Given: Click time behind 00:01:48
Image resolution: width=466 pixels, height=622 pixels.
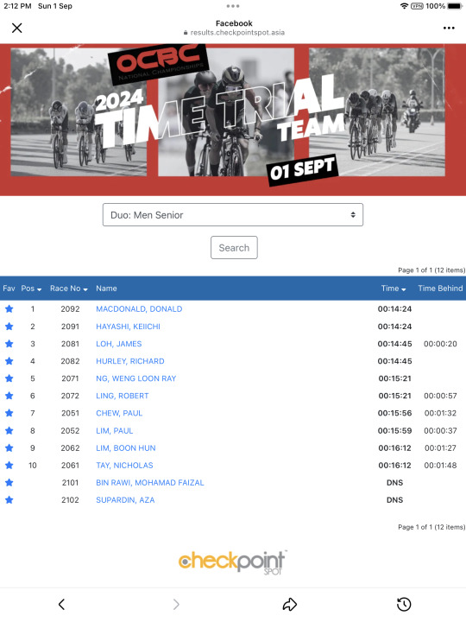Looking at the screenshot, I should click(440, 465).
